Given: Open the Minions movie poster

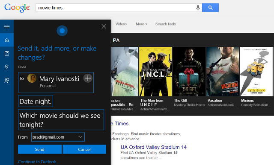Looking at the screenshot, I should [256, 71].
